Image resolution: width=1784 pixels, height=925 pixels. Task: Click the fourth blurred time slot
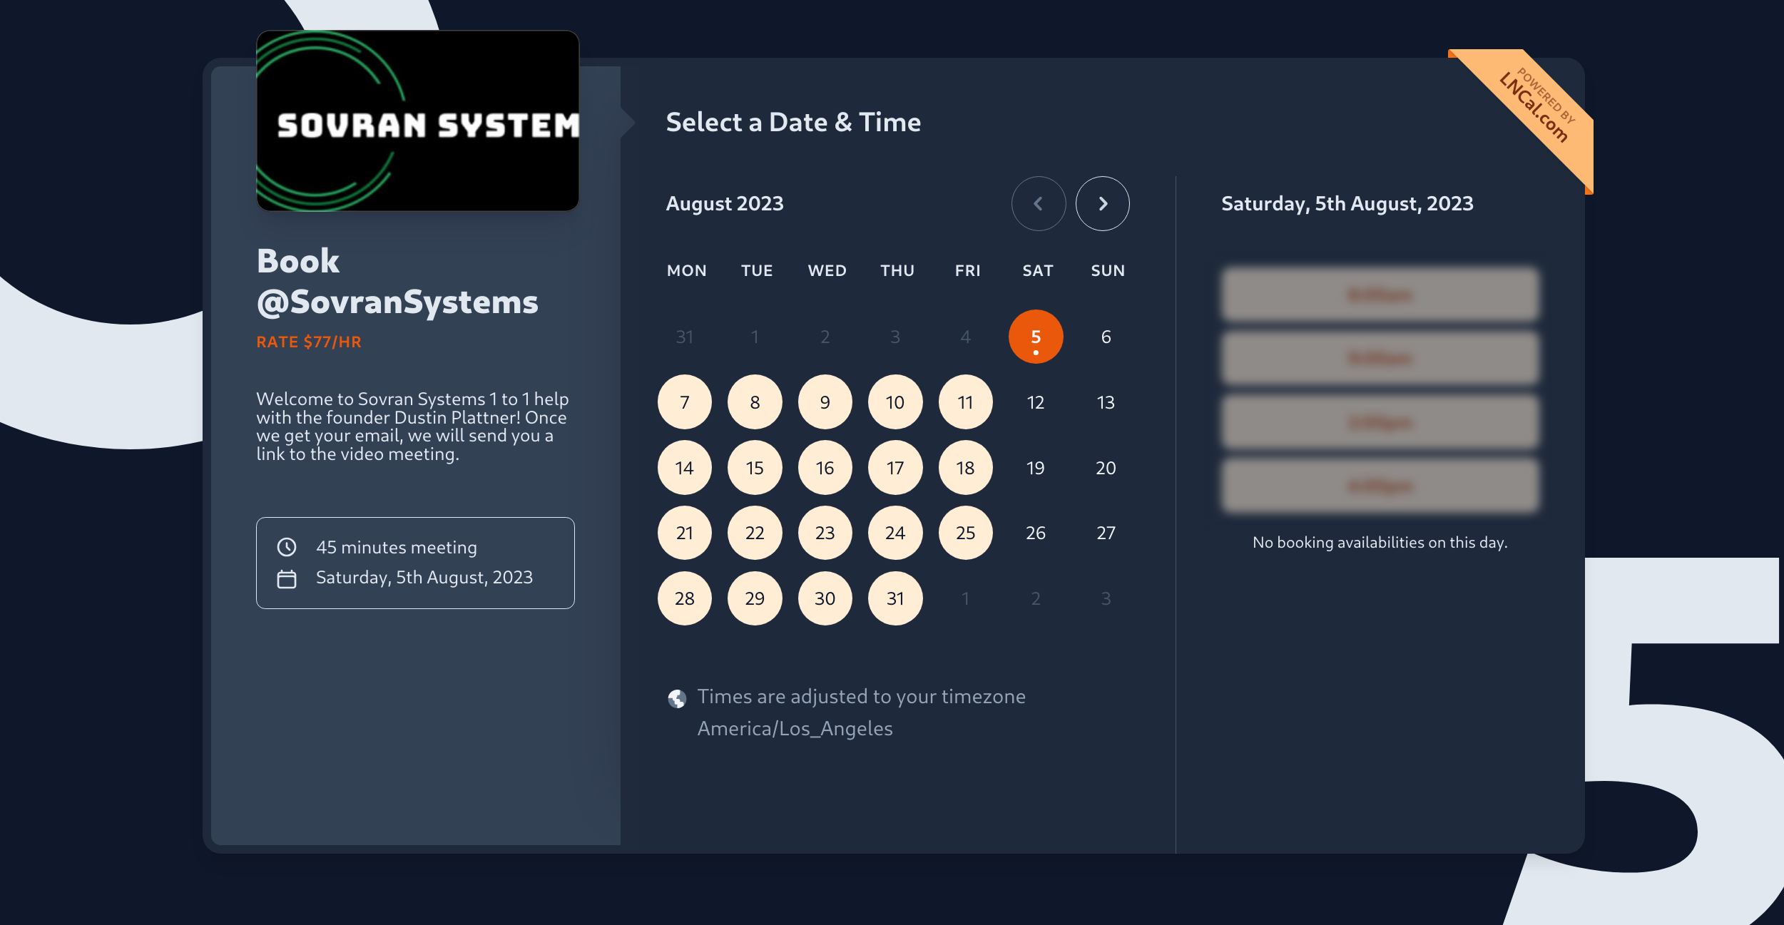click(1380, 486)
